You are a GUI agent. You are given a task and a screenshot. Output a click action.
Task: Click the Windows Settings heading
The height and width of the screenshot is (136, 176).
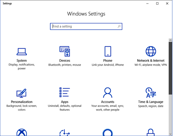(x=86, y=14)
